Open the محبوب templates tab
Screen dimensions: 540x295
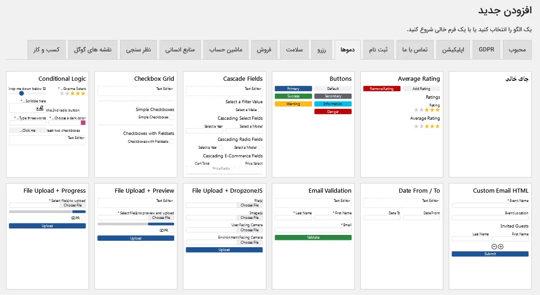click(517, 50)
